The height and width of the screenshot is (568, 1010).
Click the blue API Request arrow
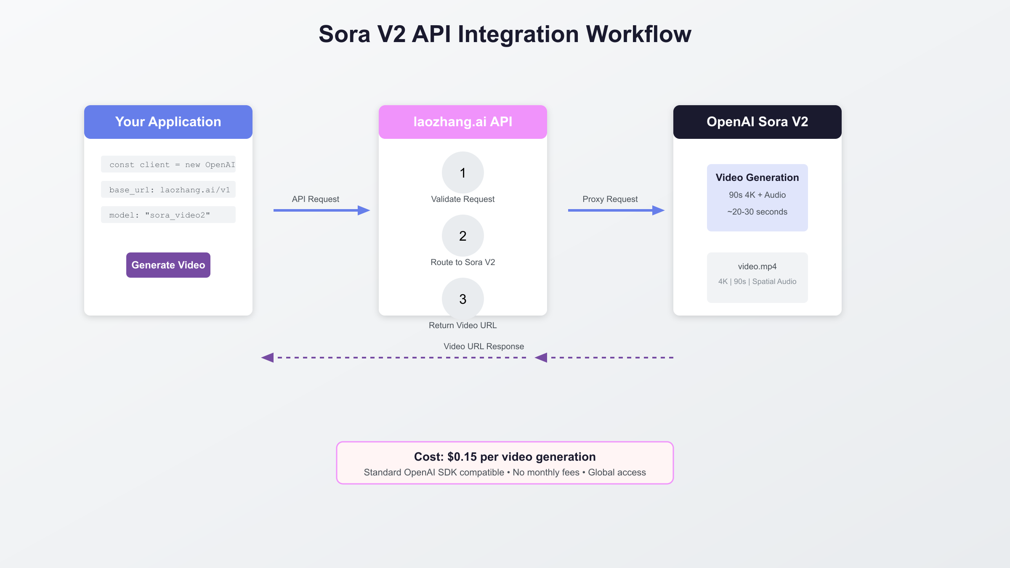(322, 210)
